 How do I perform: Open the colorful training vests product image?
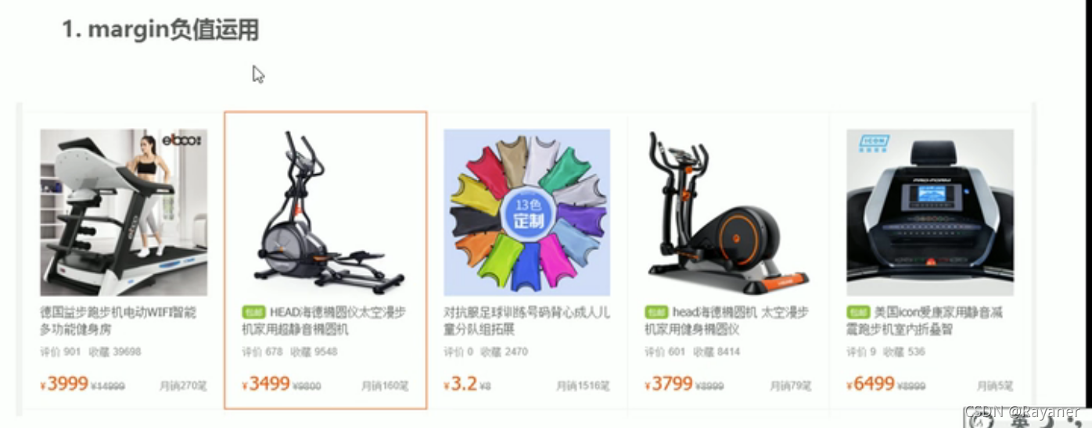(527, 212)
